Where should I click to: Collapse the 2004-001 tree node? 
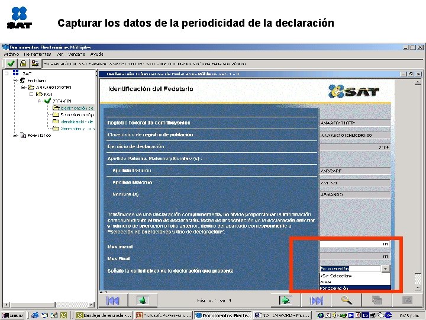(40, 101)
